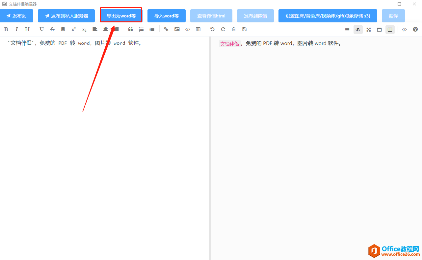
Task: Insert an image using the picture icon
Action: coord(177,29)
